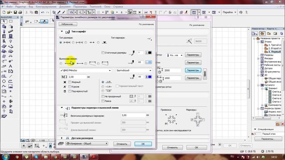
Task: Open the Справка menu
Action: pos(118,7)
